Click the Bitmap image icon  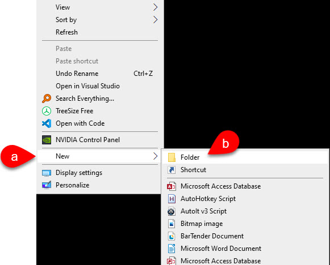point(172,224)
